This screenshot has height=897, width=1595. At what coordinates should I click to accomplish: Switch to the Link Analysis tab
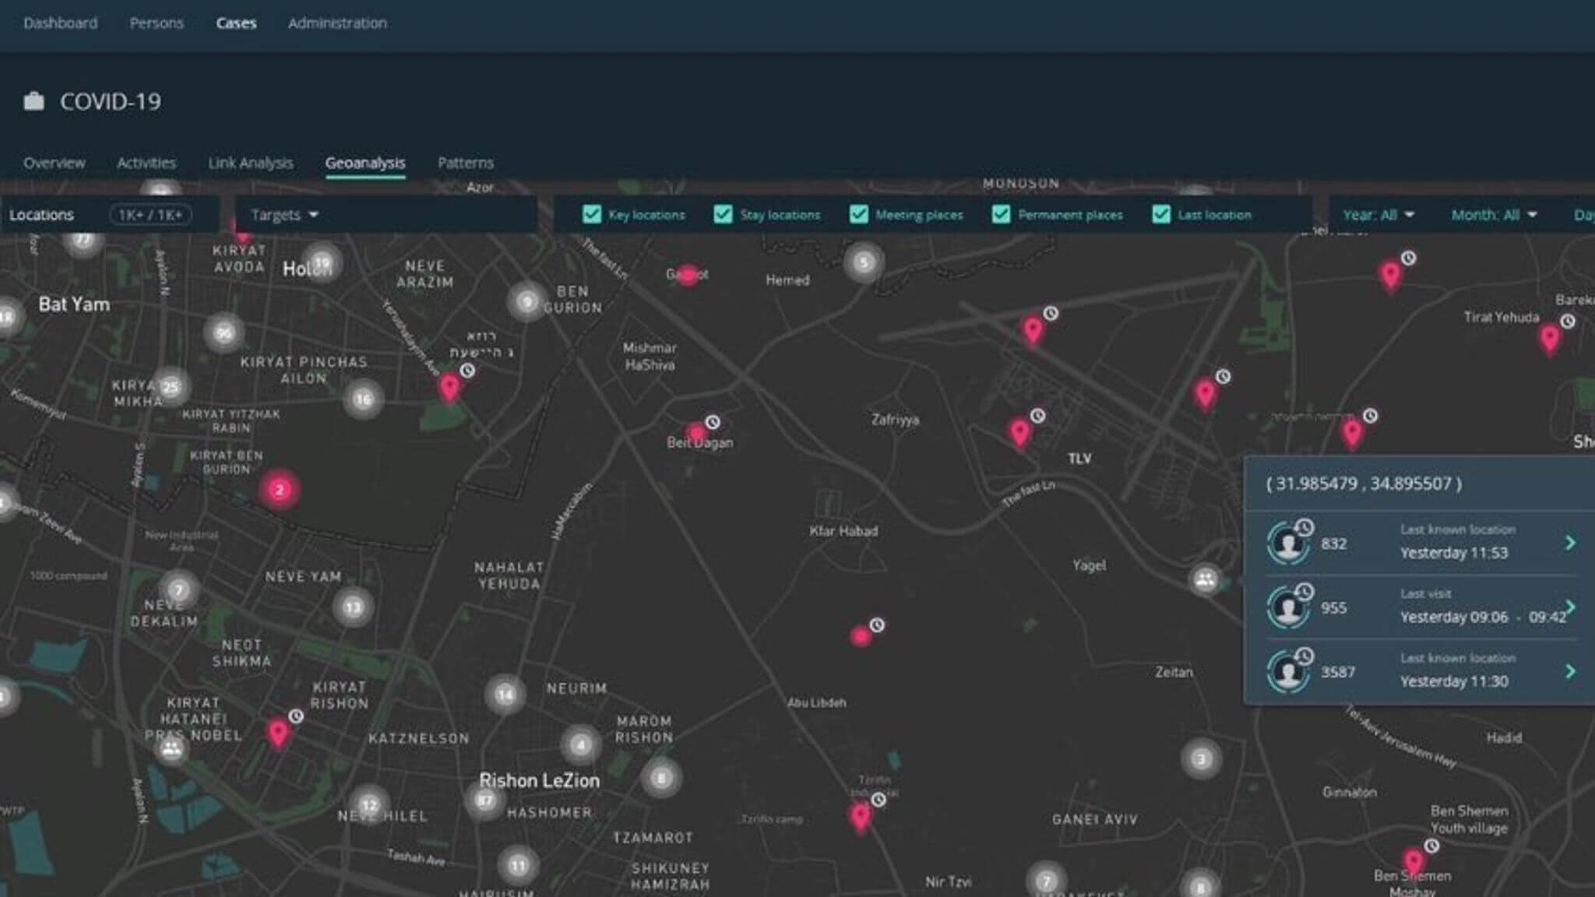coord(250,163)
